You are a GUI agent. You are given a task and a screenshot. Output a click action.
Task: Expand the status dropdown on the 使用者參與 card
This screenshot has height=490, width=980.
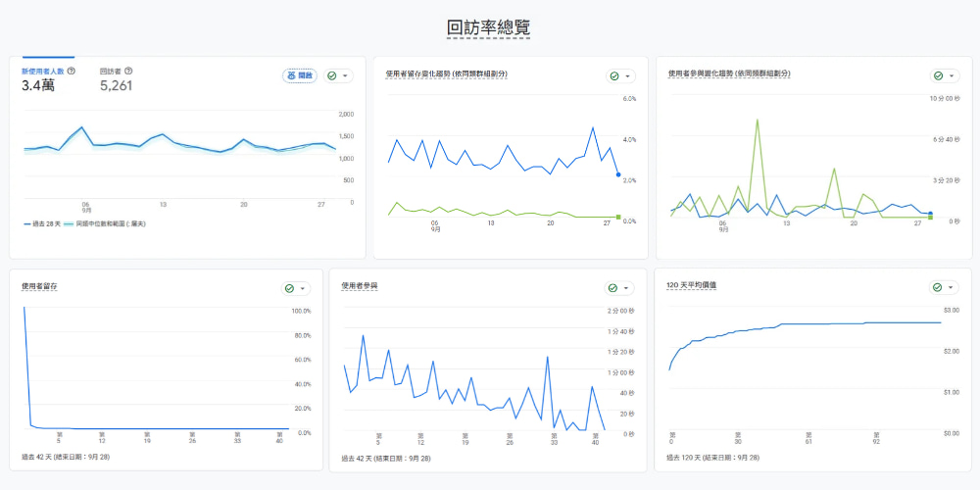point(619,288)
